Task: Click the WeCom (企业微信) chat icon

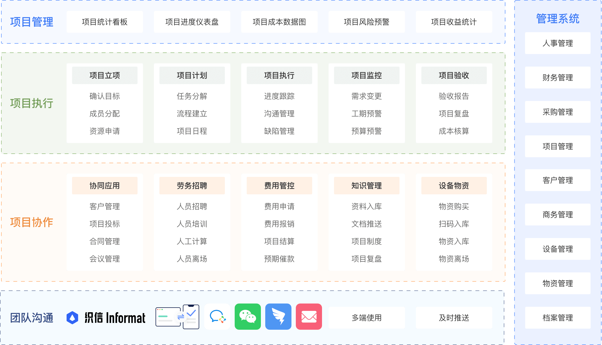Action: click(217, 317)
